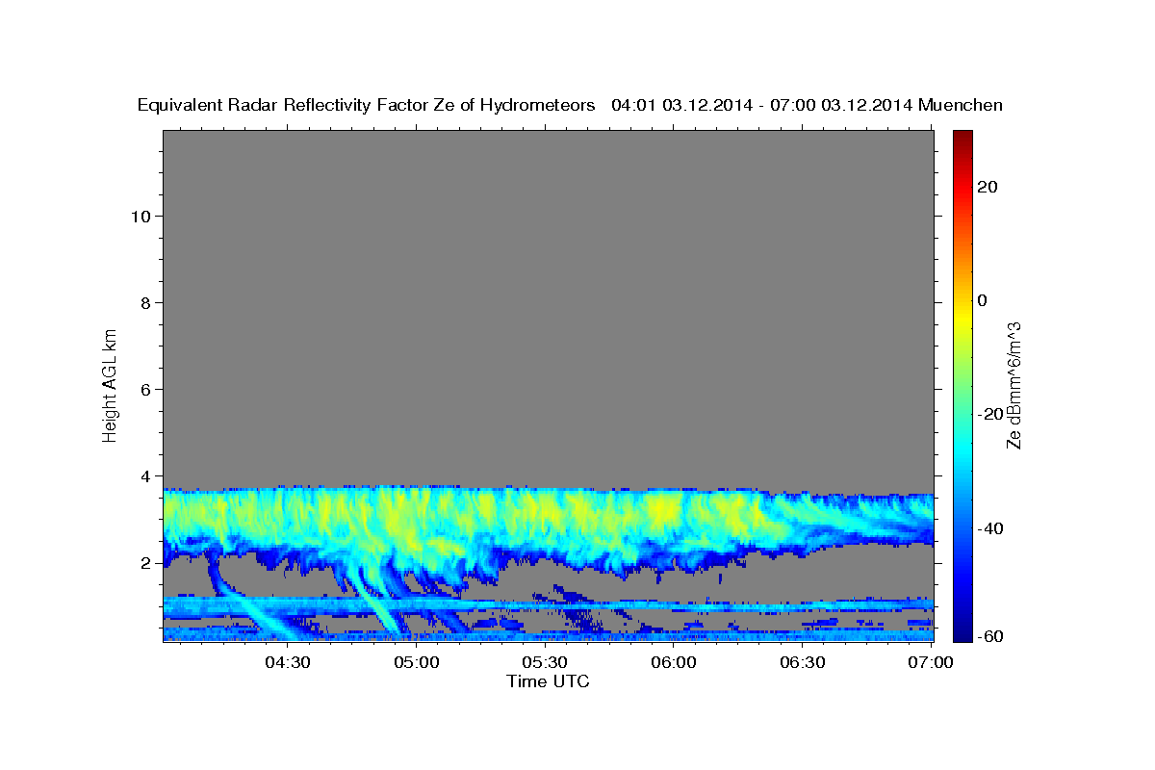Click the '05:00' time tick label
Screen dimensions: 1155x770
pyautogui.click(x=417, y=662)
